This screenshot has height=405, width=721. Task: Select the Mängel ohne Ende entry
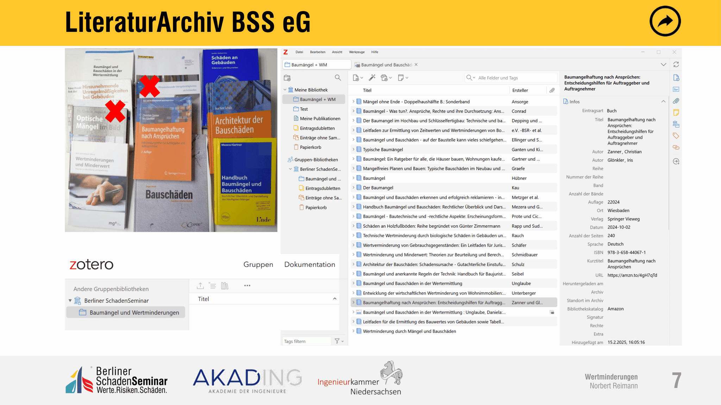click(x=454, y=102)
